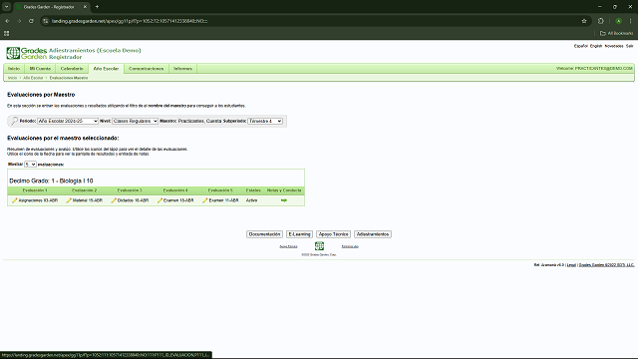Open Examen 15-ABR evaluation

tap(178, 200)
